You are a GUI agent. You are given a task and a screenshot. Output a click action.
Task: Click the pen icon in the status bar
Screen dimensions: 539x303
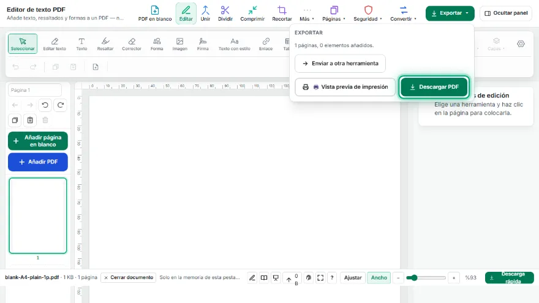(252, 277)
